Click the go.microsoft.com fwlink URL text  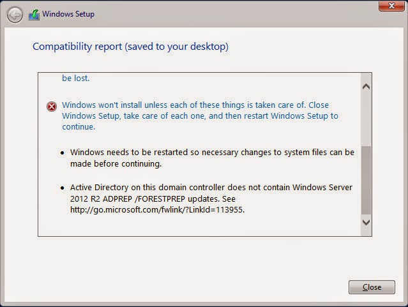point(158,210)
